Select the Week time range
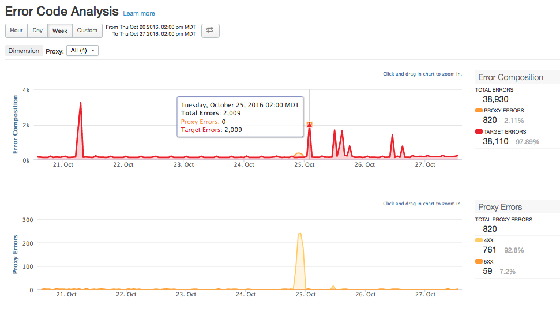Viewport: 560px width, 312px height. pyautogui.click(x=60, y=31)
